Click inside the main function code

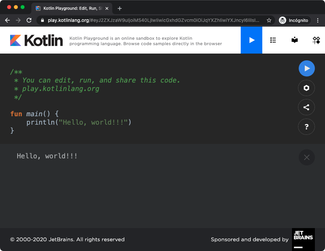pos(78,122)
